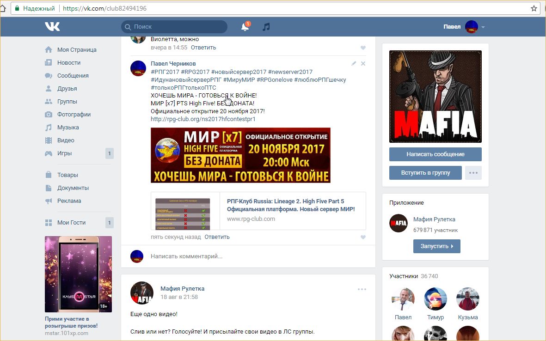Open the MAFIA group cover picture
The width and height of the screenshot is (546, 341).
435,97
